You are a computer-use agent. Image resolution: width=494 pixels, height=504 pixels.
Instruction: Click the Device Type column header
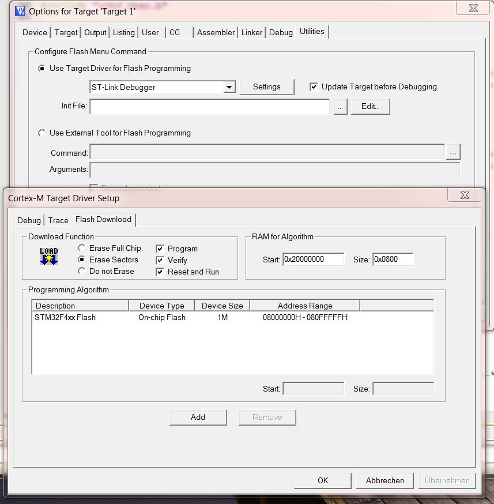(x=161, y=306)
